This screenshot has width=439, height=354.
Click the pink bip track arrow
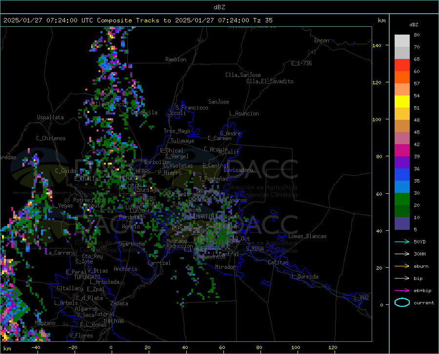point(402,279)
